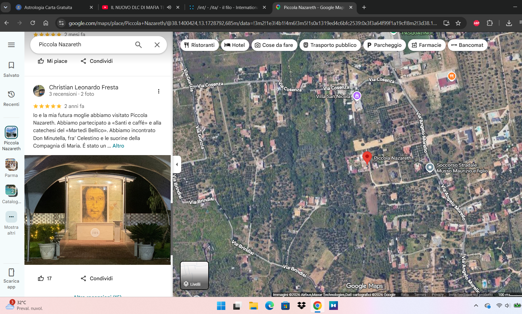Open Christian Leonardo Fresta reviewer name
The height and width of the screenshot is (314, 522).
[x=84, y=87]
